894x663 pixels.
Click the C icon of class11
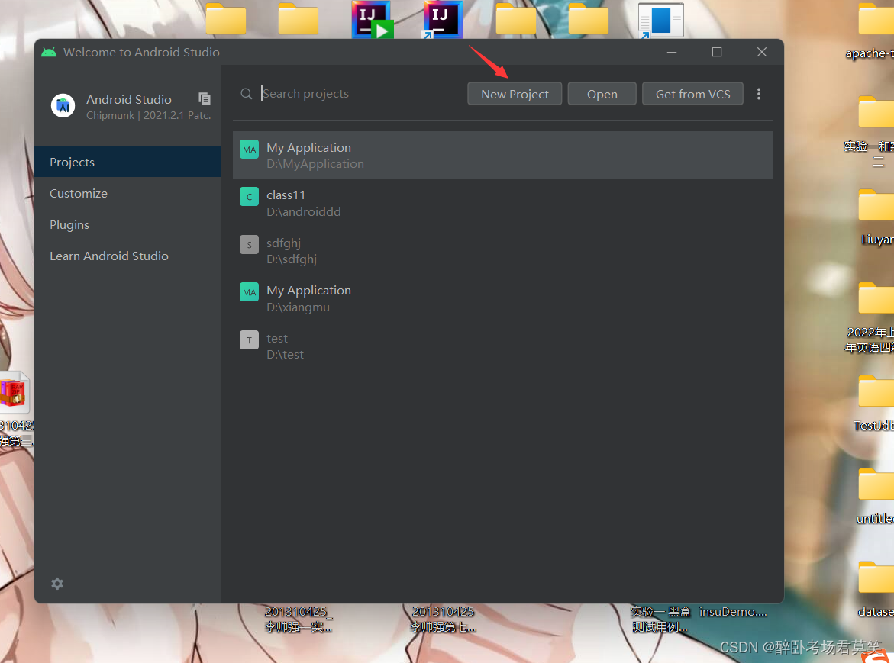click(x=249, y=197)
